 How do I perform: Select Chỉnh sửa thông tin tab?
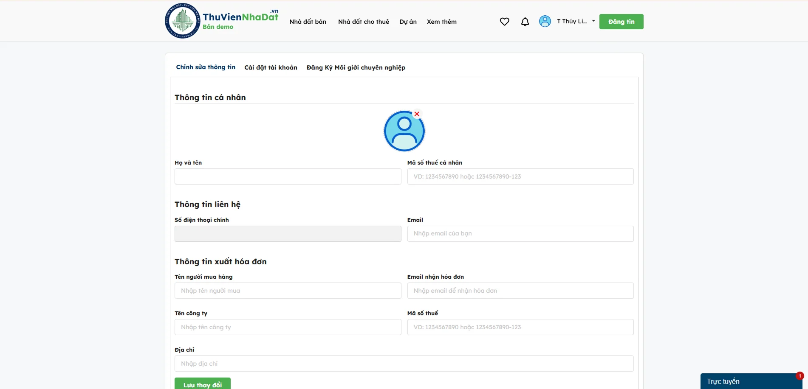206,67
